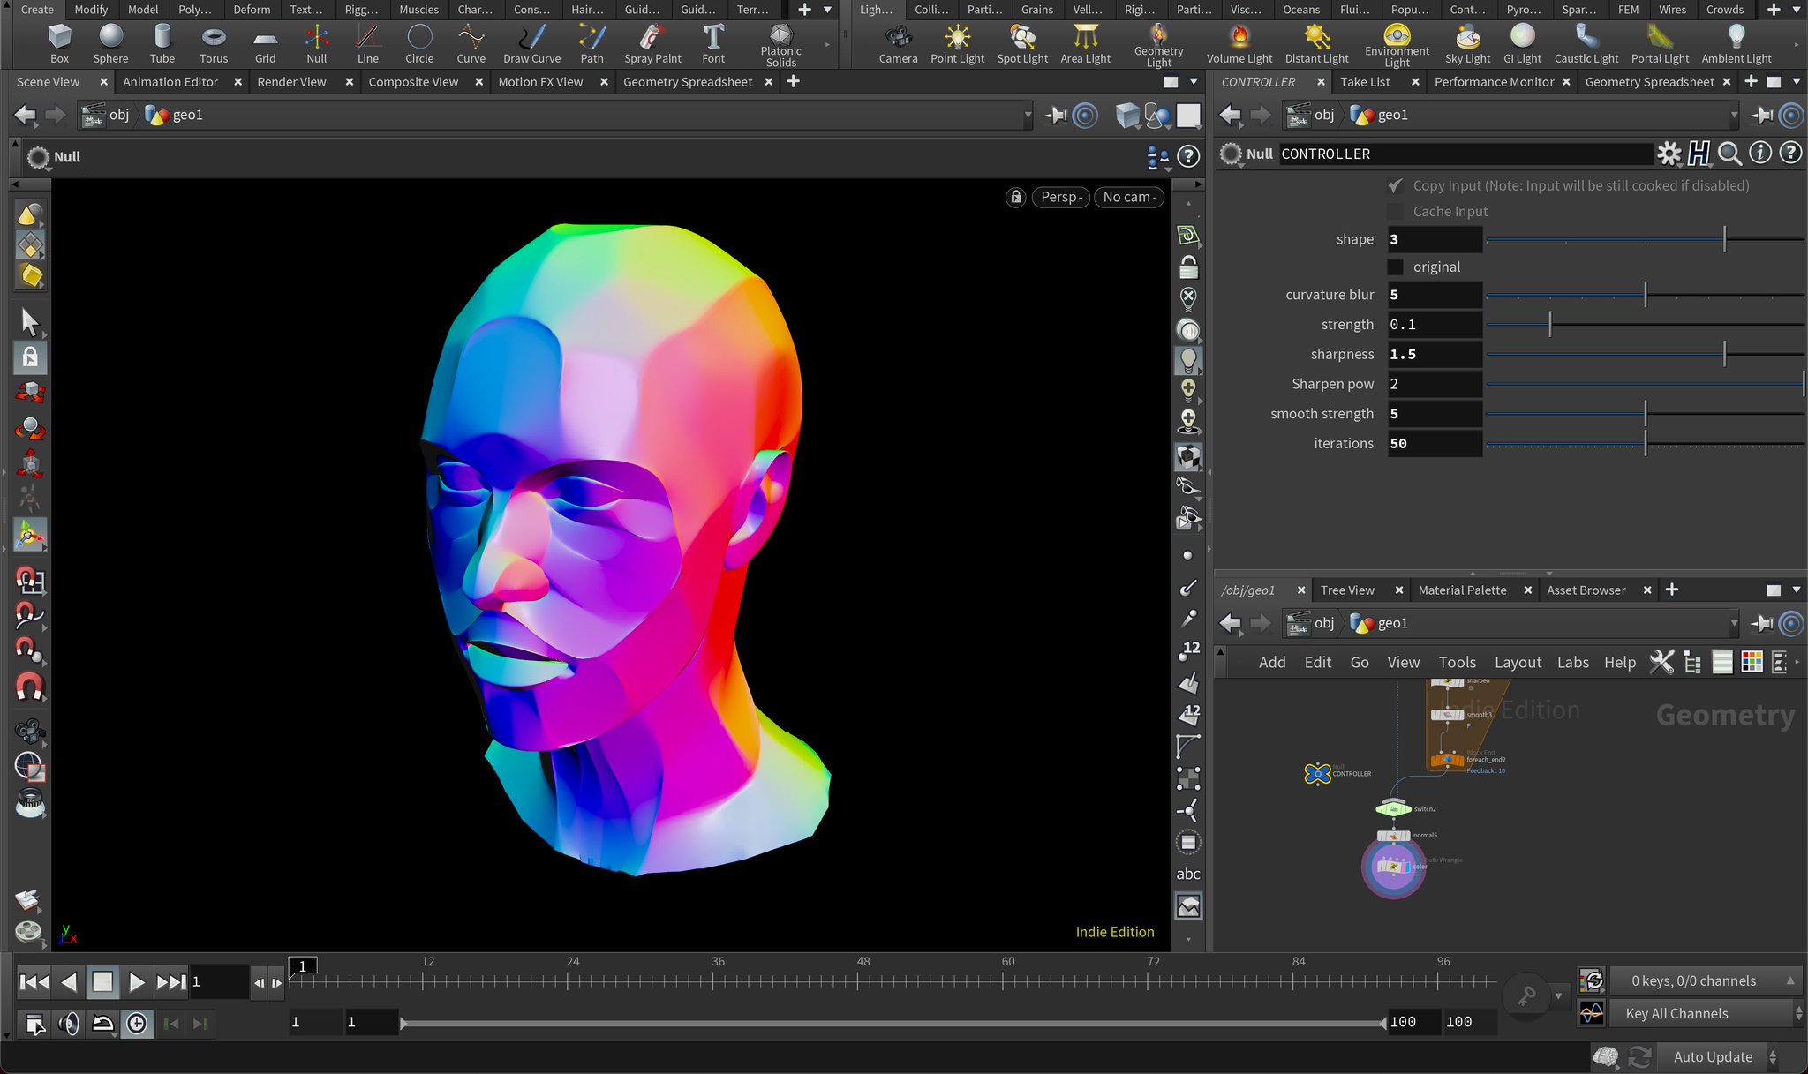Click the iterations parameter slider

[1644, 444]
